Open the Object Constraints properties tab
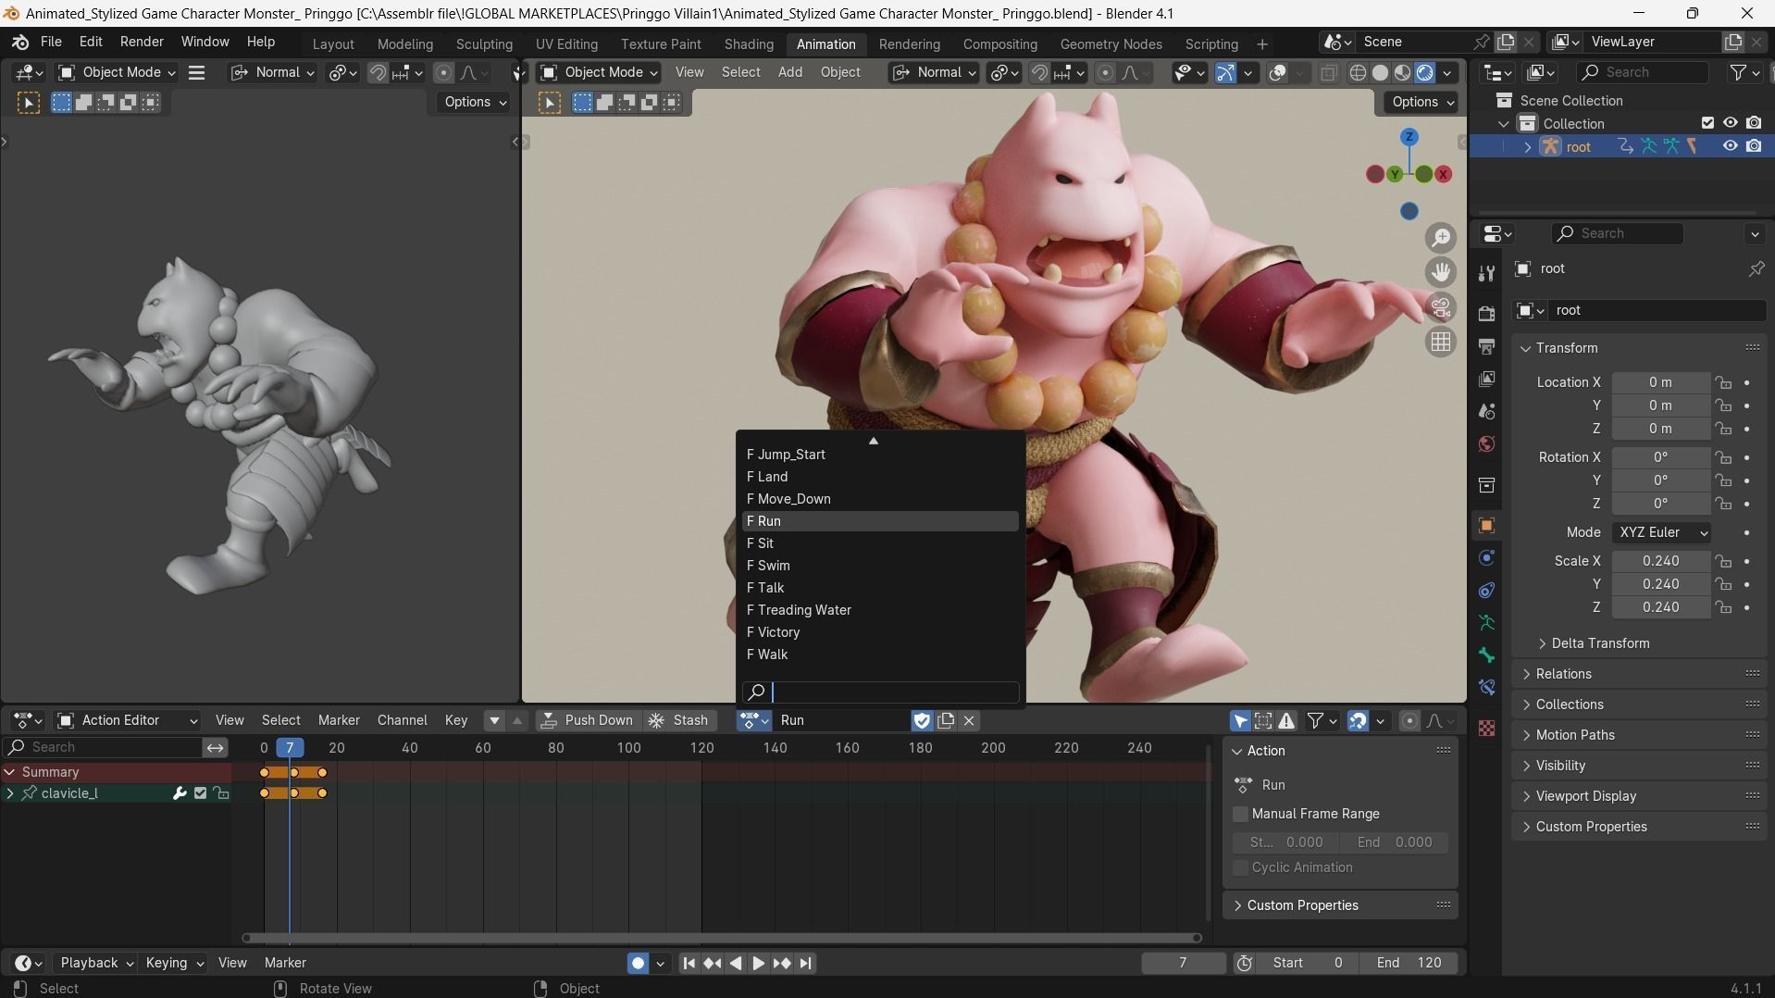 (x=1486, y=591)
